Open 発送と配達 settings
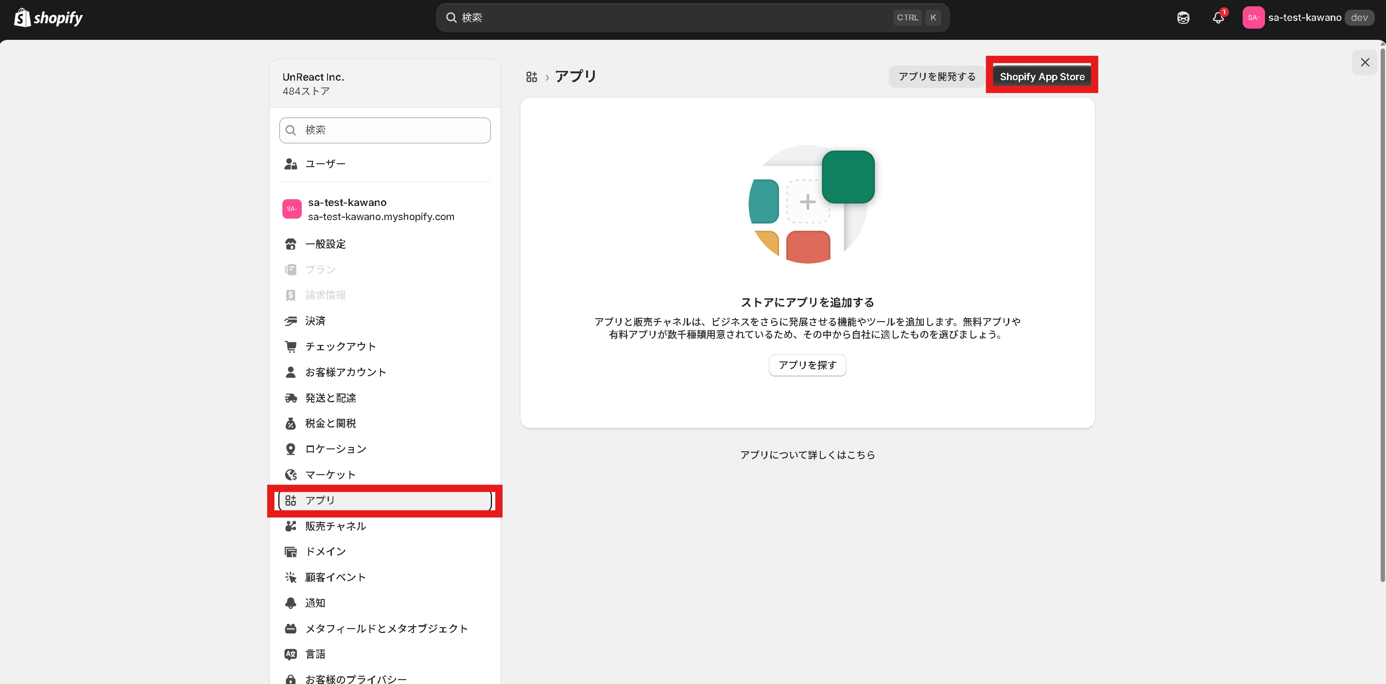This screenshot has width=1386, height=684. [385, 398]
